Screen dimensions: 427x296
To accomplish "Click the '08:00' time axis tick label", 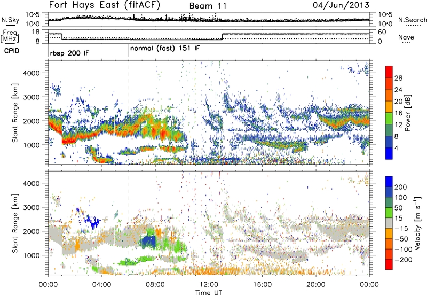I will point(155,285).
